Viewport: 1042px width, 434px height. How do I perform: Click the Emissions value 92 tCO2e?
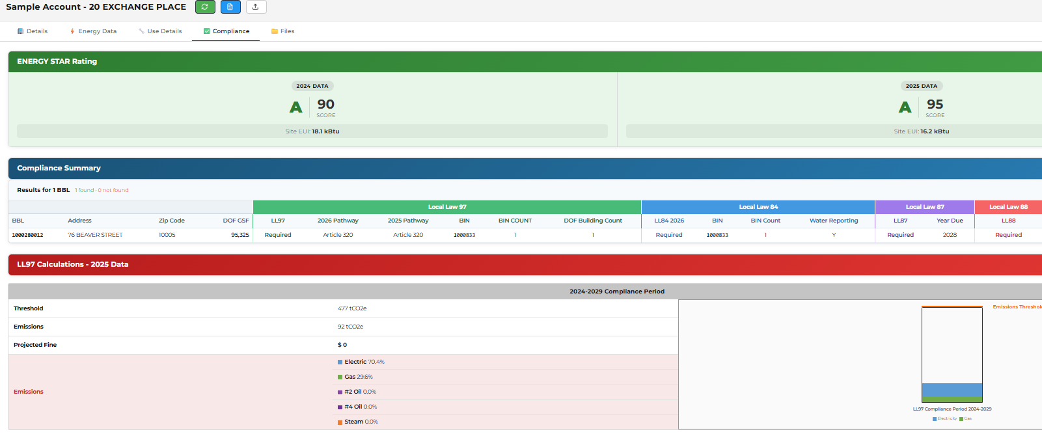(x=350, y=327)
